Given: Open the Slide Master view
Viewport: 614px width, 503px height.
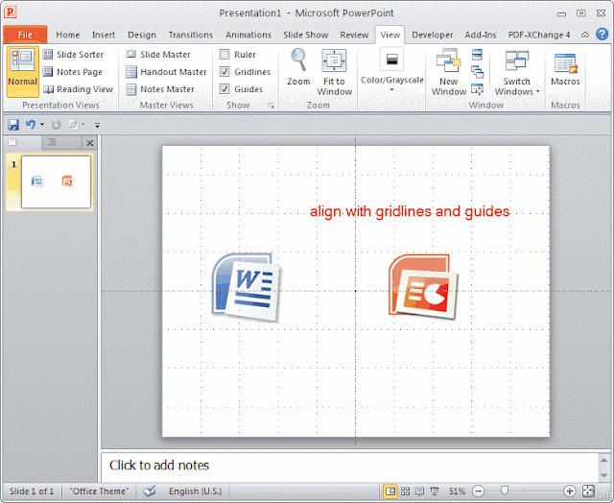Looking at the screenshot, I should point(158,55).
